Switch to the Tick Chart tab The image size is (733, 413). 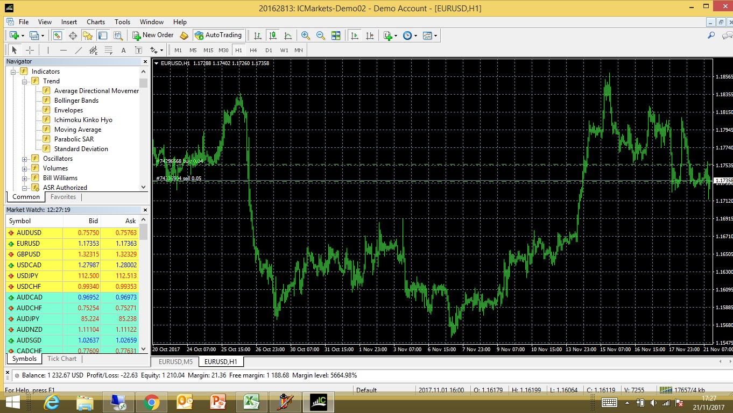[62, 359]
